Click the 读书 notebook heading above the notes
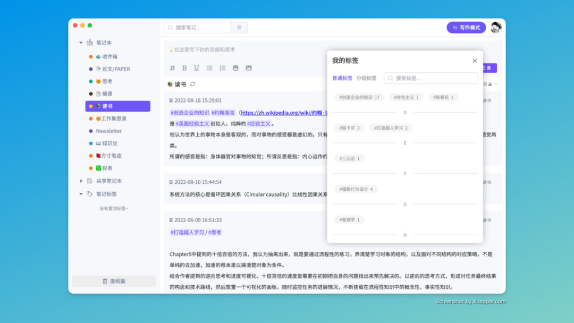This screenshot has width=574, height=323. (x=177, y=84)
